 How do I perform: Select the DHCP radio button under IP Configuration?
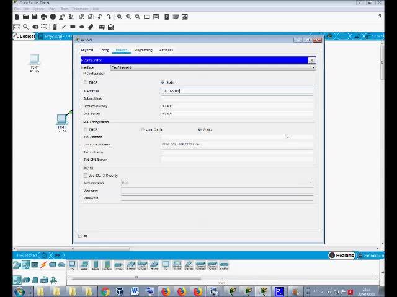tap(86, 82)
